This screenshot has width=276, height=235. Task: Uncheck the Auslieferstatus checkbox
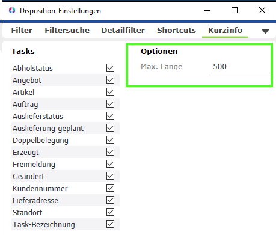click(110, 116)
